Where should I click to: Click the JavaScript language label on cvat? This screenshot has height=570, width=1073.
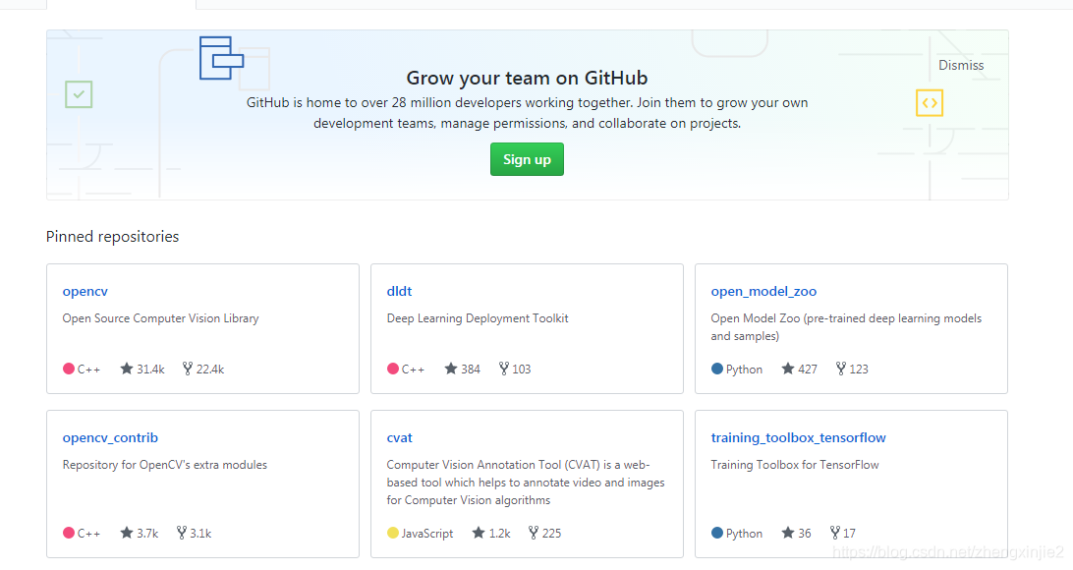point(427,534)
